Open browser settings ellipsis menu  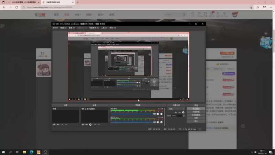point(271,7)
